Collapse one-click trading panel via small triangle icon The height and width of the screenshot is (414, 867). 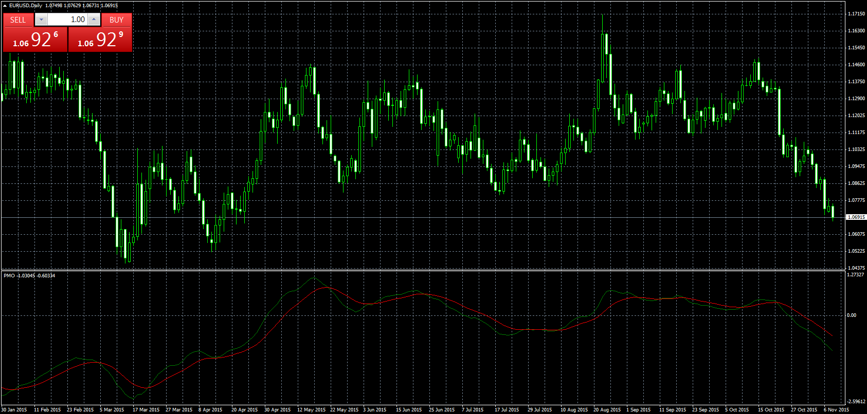(5, 5)
